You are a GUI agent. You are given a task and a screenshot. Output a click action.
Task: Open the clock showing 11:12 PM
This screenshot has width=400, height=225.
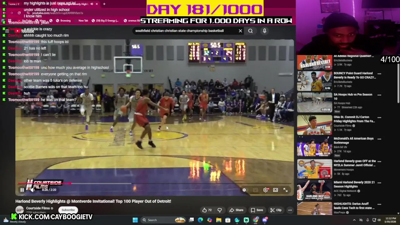[391, 220]
